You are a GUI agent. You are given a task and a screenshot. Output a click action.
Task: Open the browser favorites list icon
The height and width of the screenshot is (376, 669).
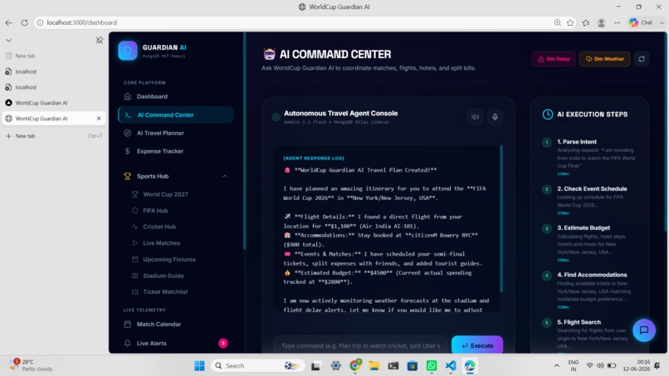[x=586, y=22]
